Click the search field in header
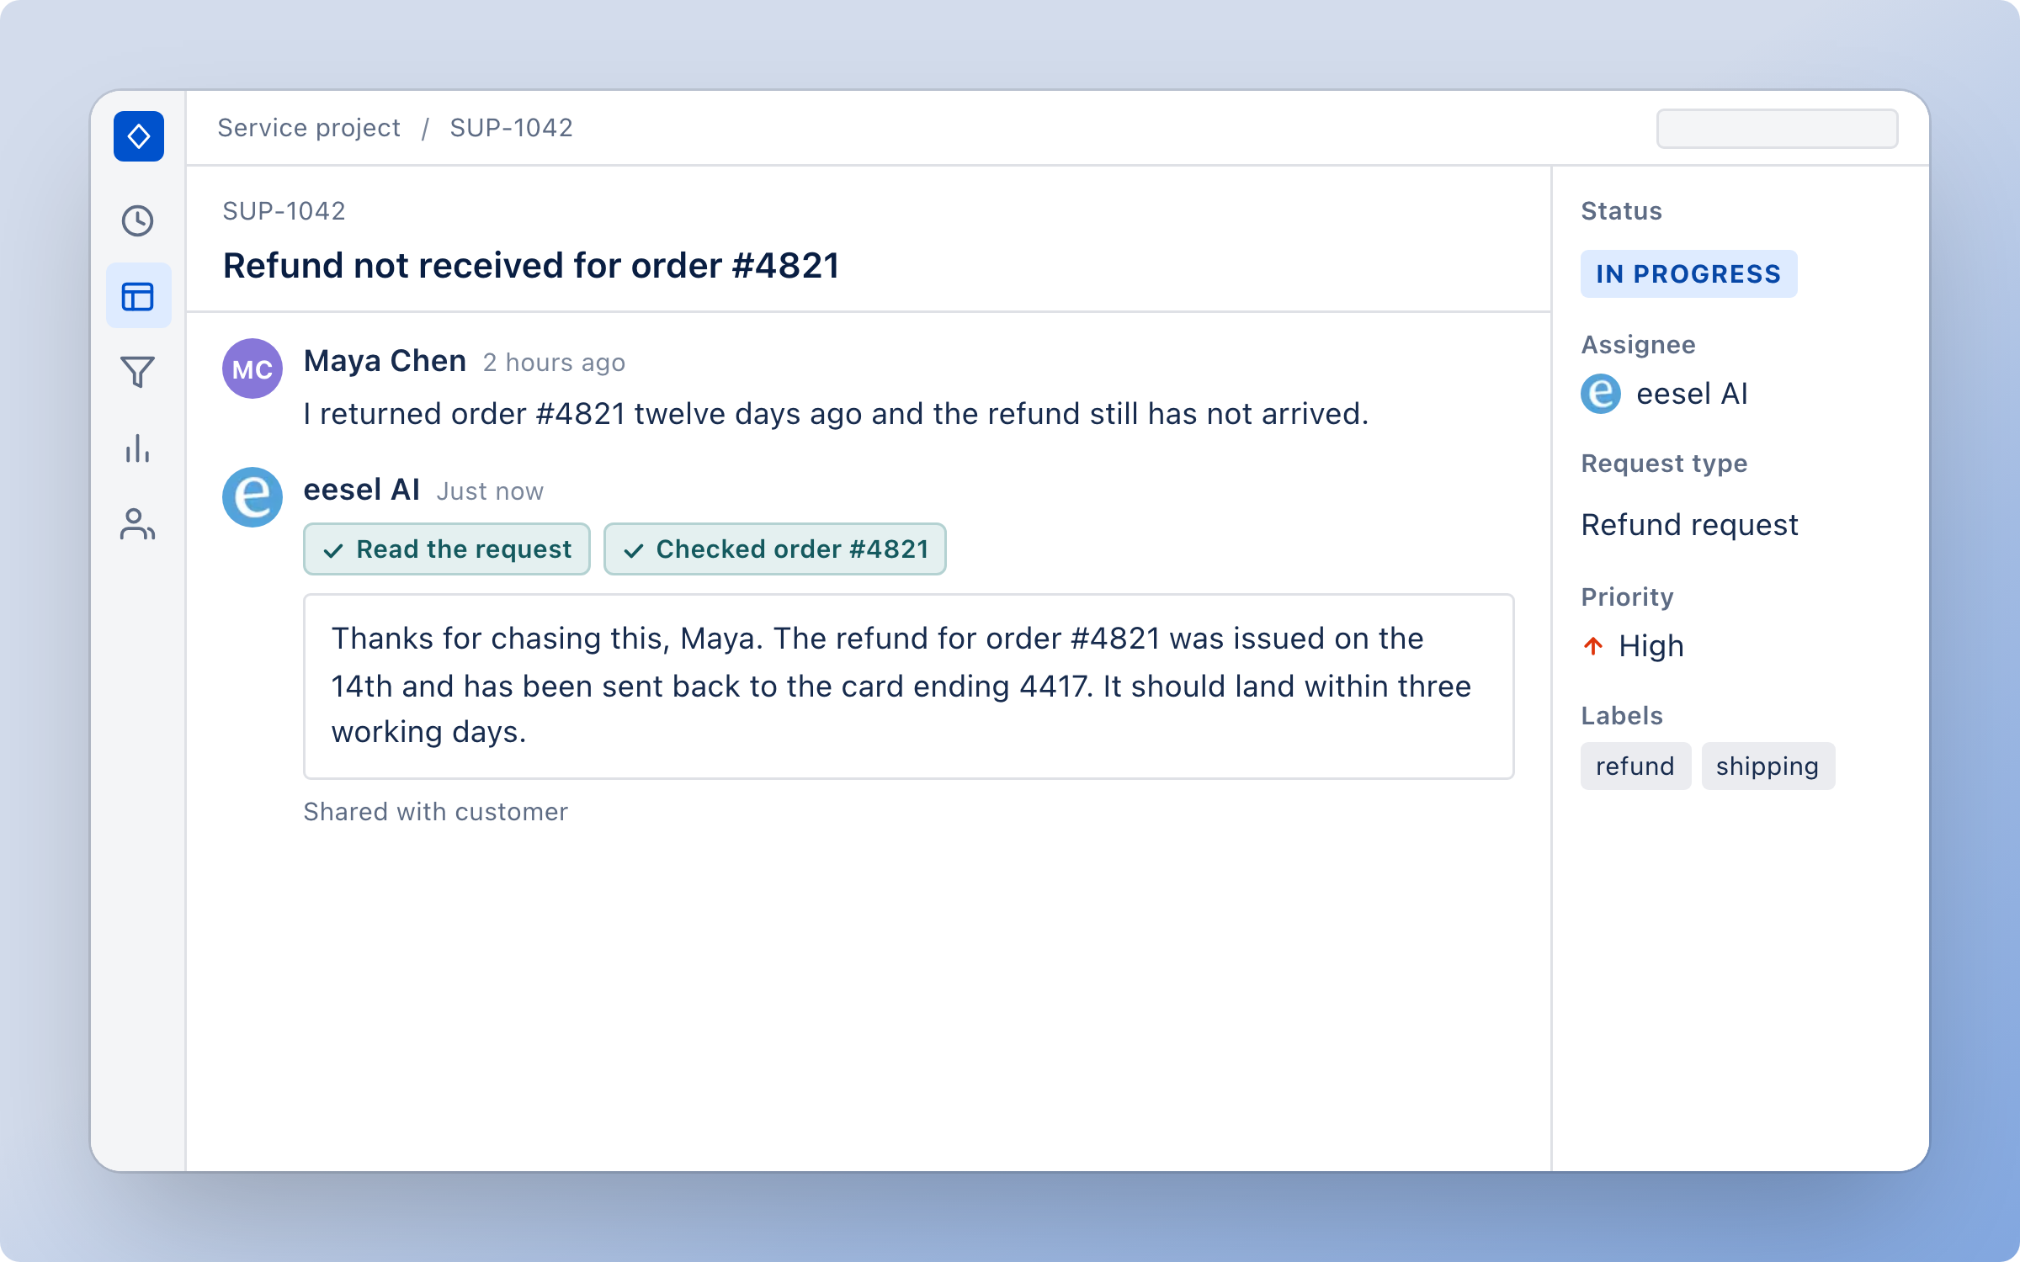Viewport: 2020px width, 1262px height. click(1777, 129)
